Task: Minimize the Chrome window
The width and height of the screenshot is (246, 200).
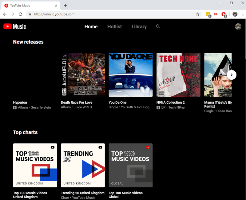Action: click(x=220, y=3)
